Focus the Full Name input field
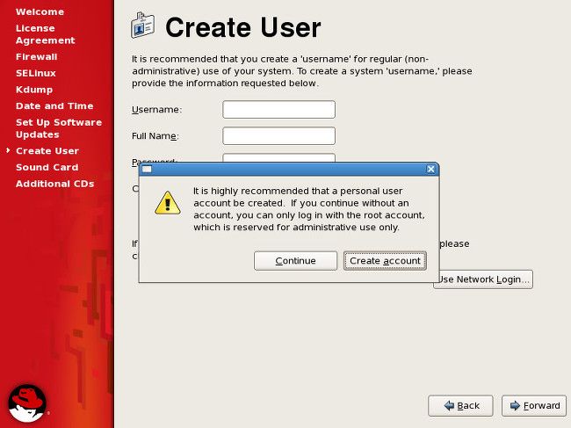 coord(279,136)
